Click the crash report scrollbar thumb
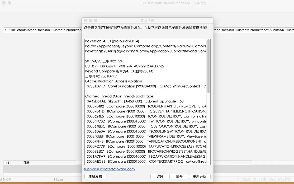The height and width of the screenshot is (184, 294). point(208,66)
